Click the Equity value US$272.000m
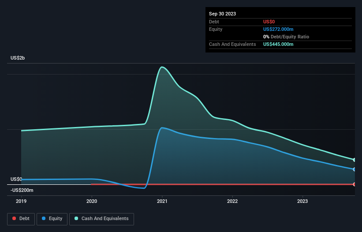 pos(278,29)
